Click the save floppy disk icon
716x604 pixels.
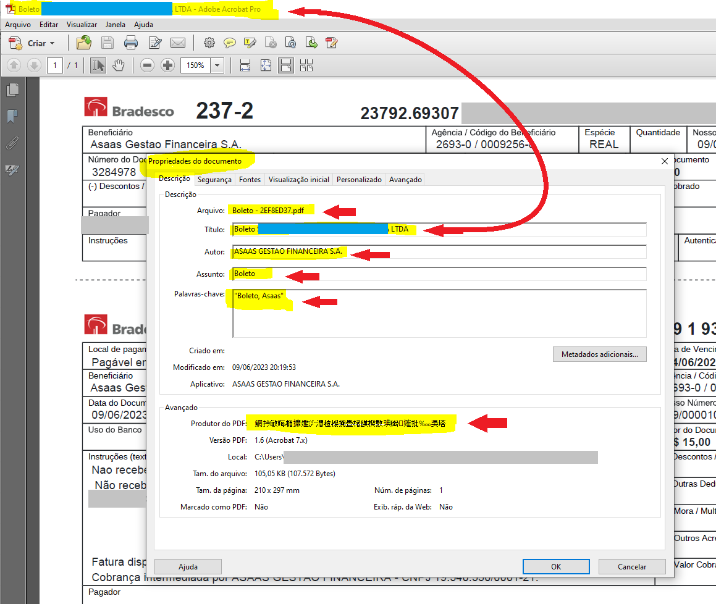pos(107,43)
